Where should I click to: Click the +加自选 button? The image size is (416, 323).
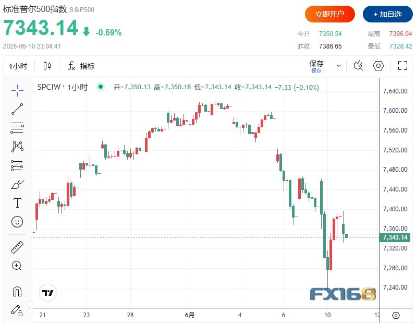tap(388, 14)
